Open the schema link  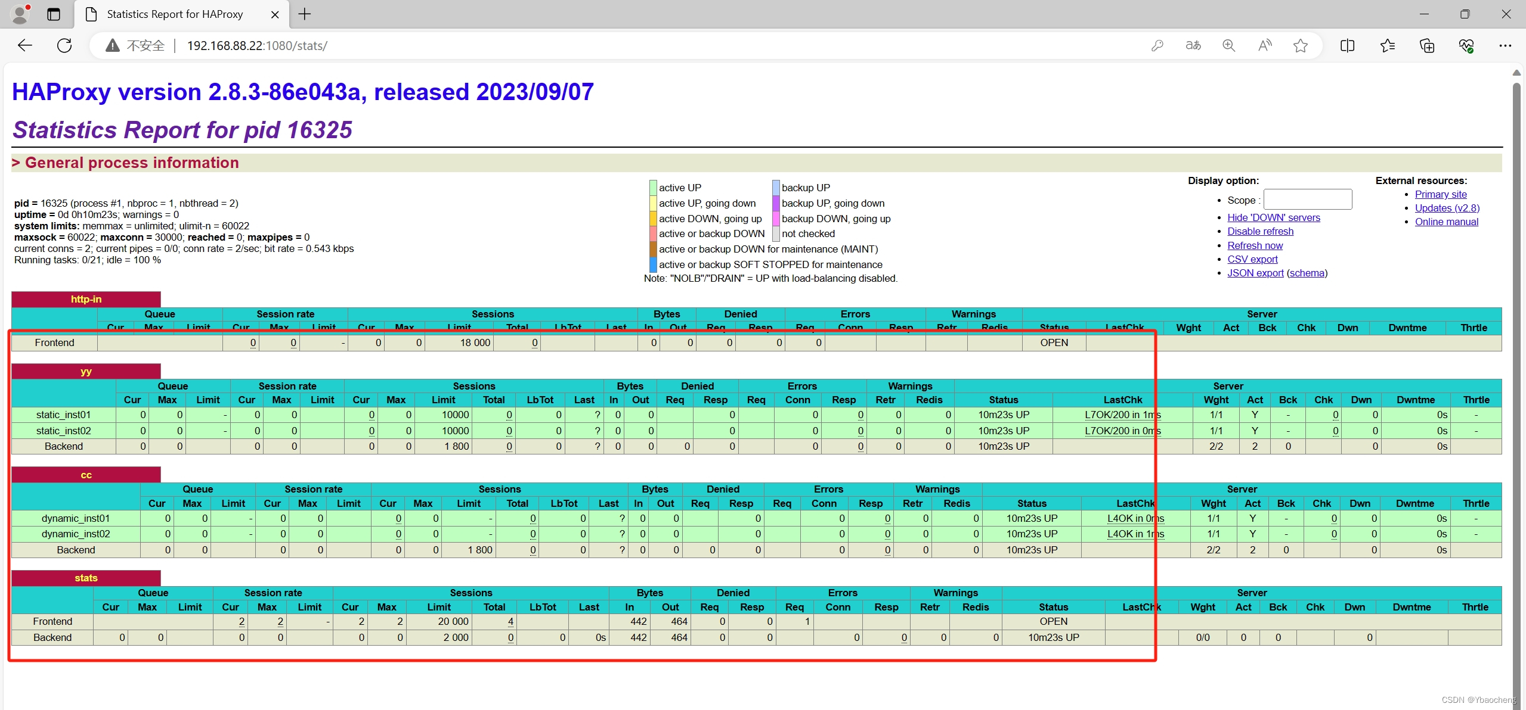tap(1307, 273)
